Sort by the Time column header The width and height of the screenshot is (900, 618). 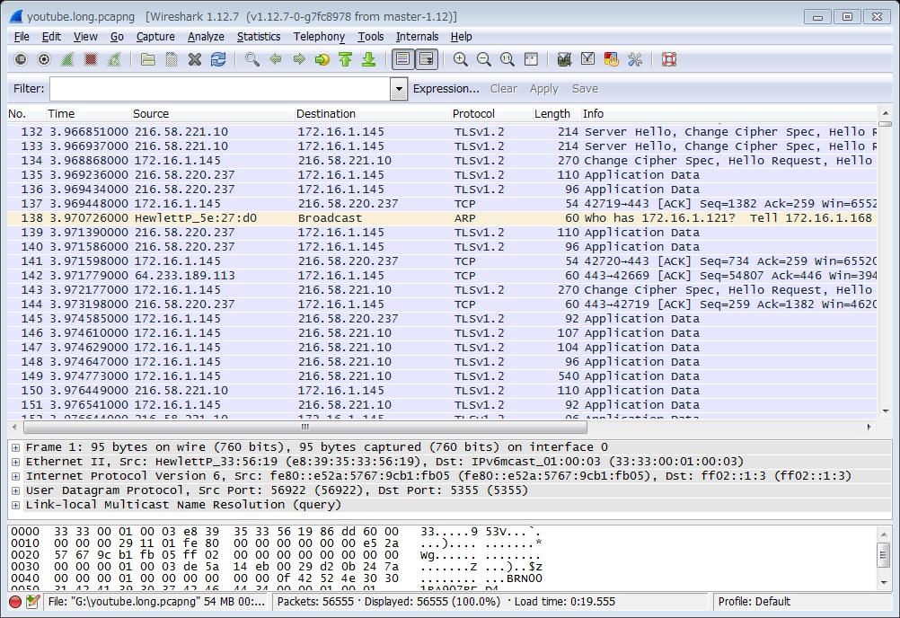(88, 113)
